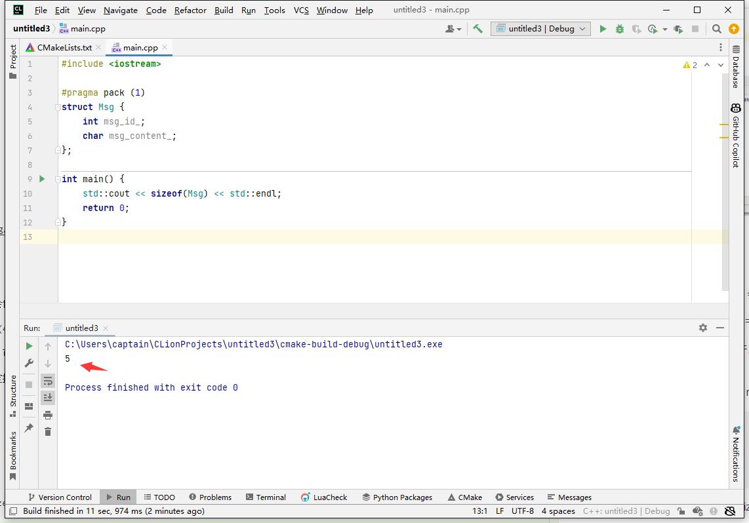
Task: Start debugging with the bug icon
Action: [620, 29]
